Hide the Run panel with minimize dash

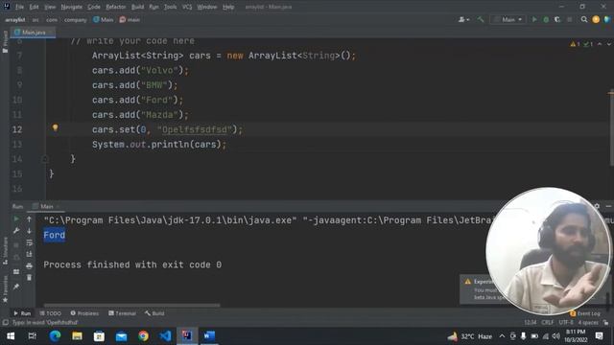pyautogui.click(x=608, y=206)
